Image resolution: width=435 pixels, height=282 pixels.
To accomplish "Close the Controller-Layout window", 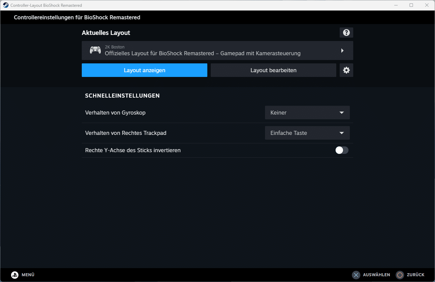I will (427, 5).
